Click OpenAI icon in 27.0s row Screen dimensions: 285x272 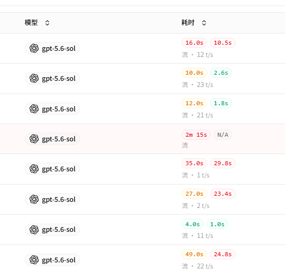(x=34, y=199)
